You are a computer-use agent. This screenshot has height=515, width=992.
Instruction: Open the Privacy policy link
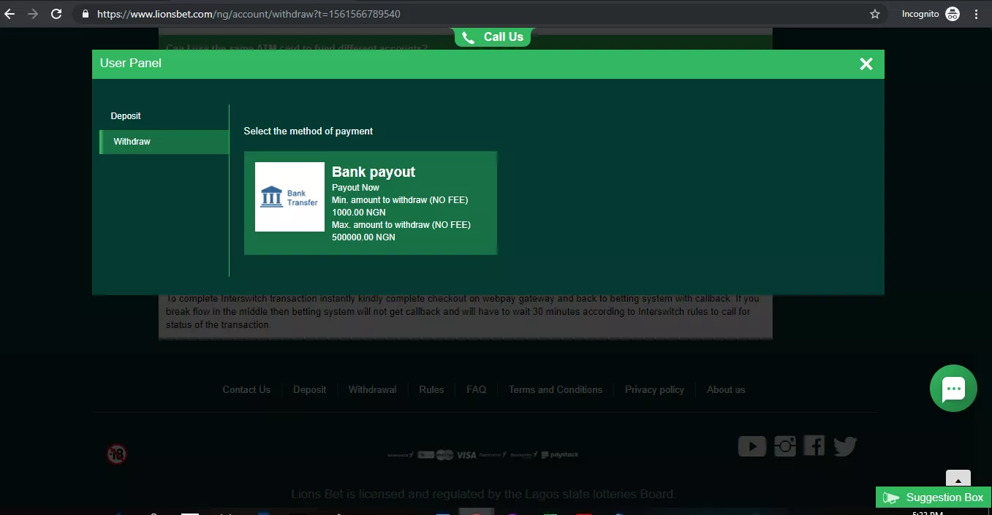654,389
